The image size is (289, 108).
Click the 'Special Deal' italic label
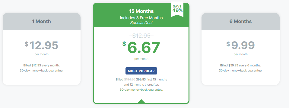(141, 23)
